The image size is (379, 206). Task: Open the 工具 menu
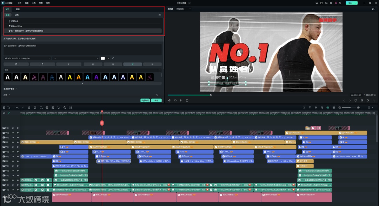coord(34,3)
